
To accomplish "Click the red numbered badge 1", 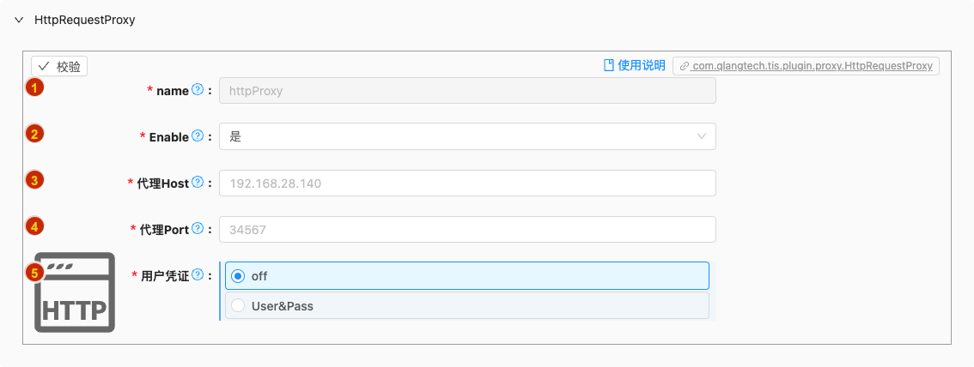I will (34, 88).
